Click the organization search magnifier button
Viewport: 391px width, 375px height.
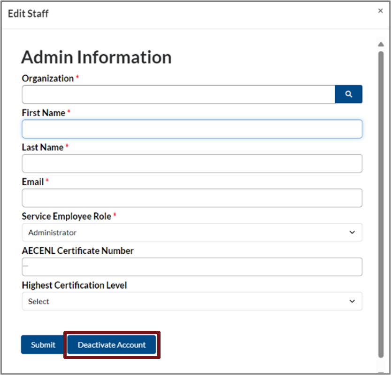[348, 94]
